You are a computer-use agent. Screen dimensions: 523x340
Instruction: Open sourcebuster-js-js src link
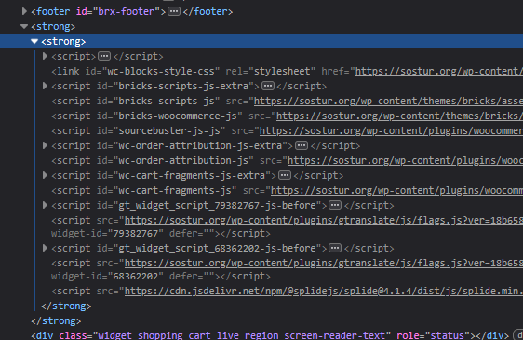click(x=391, y=131)
